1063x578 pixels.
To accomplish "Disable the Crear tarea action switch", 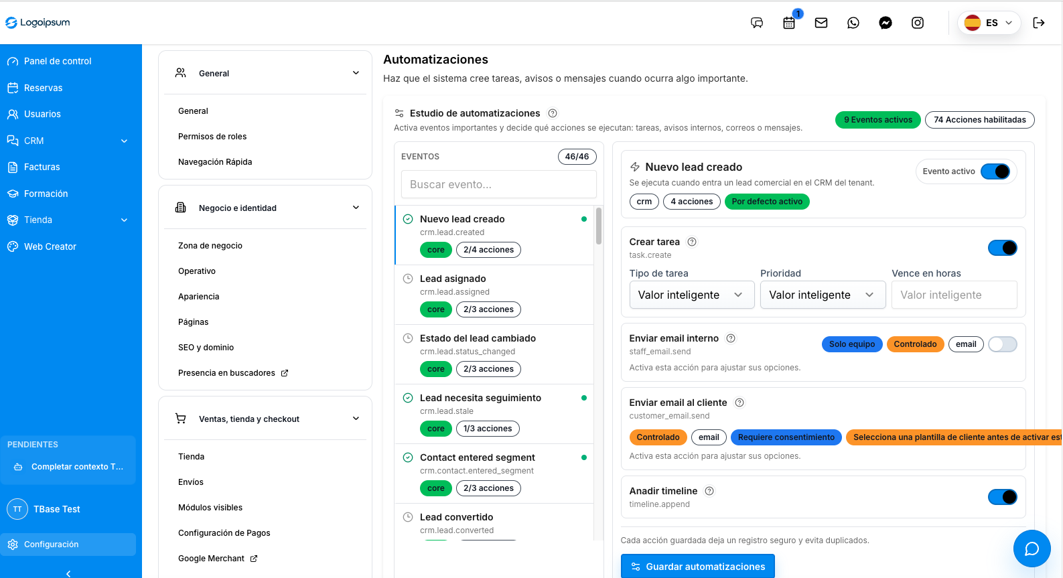I will pos(1003,248).
